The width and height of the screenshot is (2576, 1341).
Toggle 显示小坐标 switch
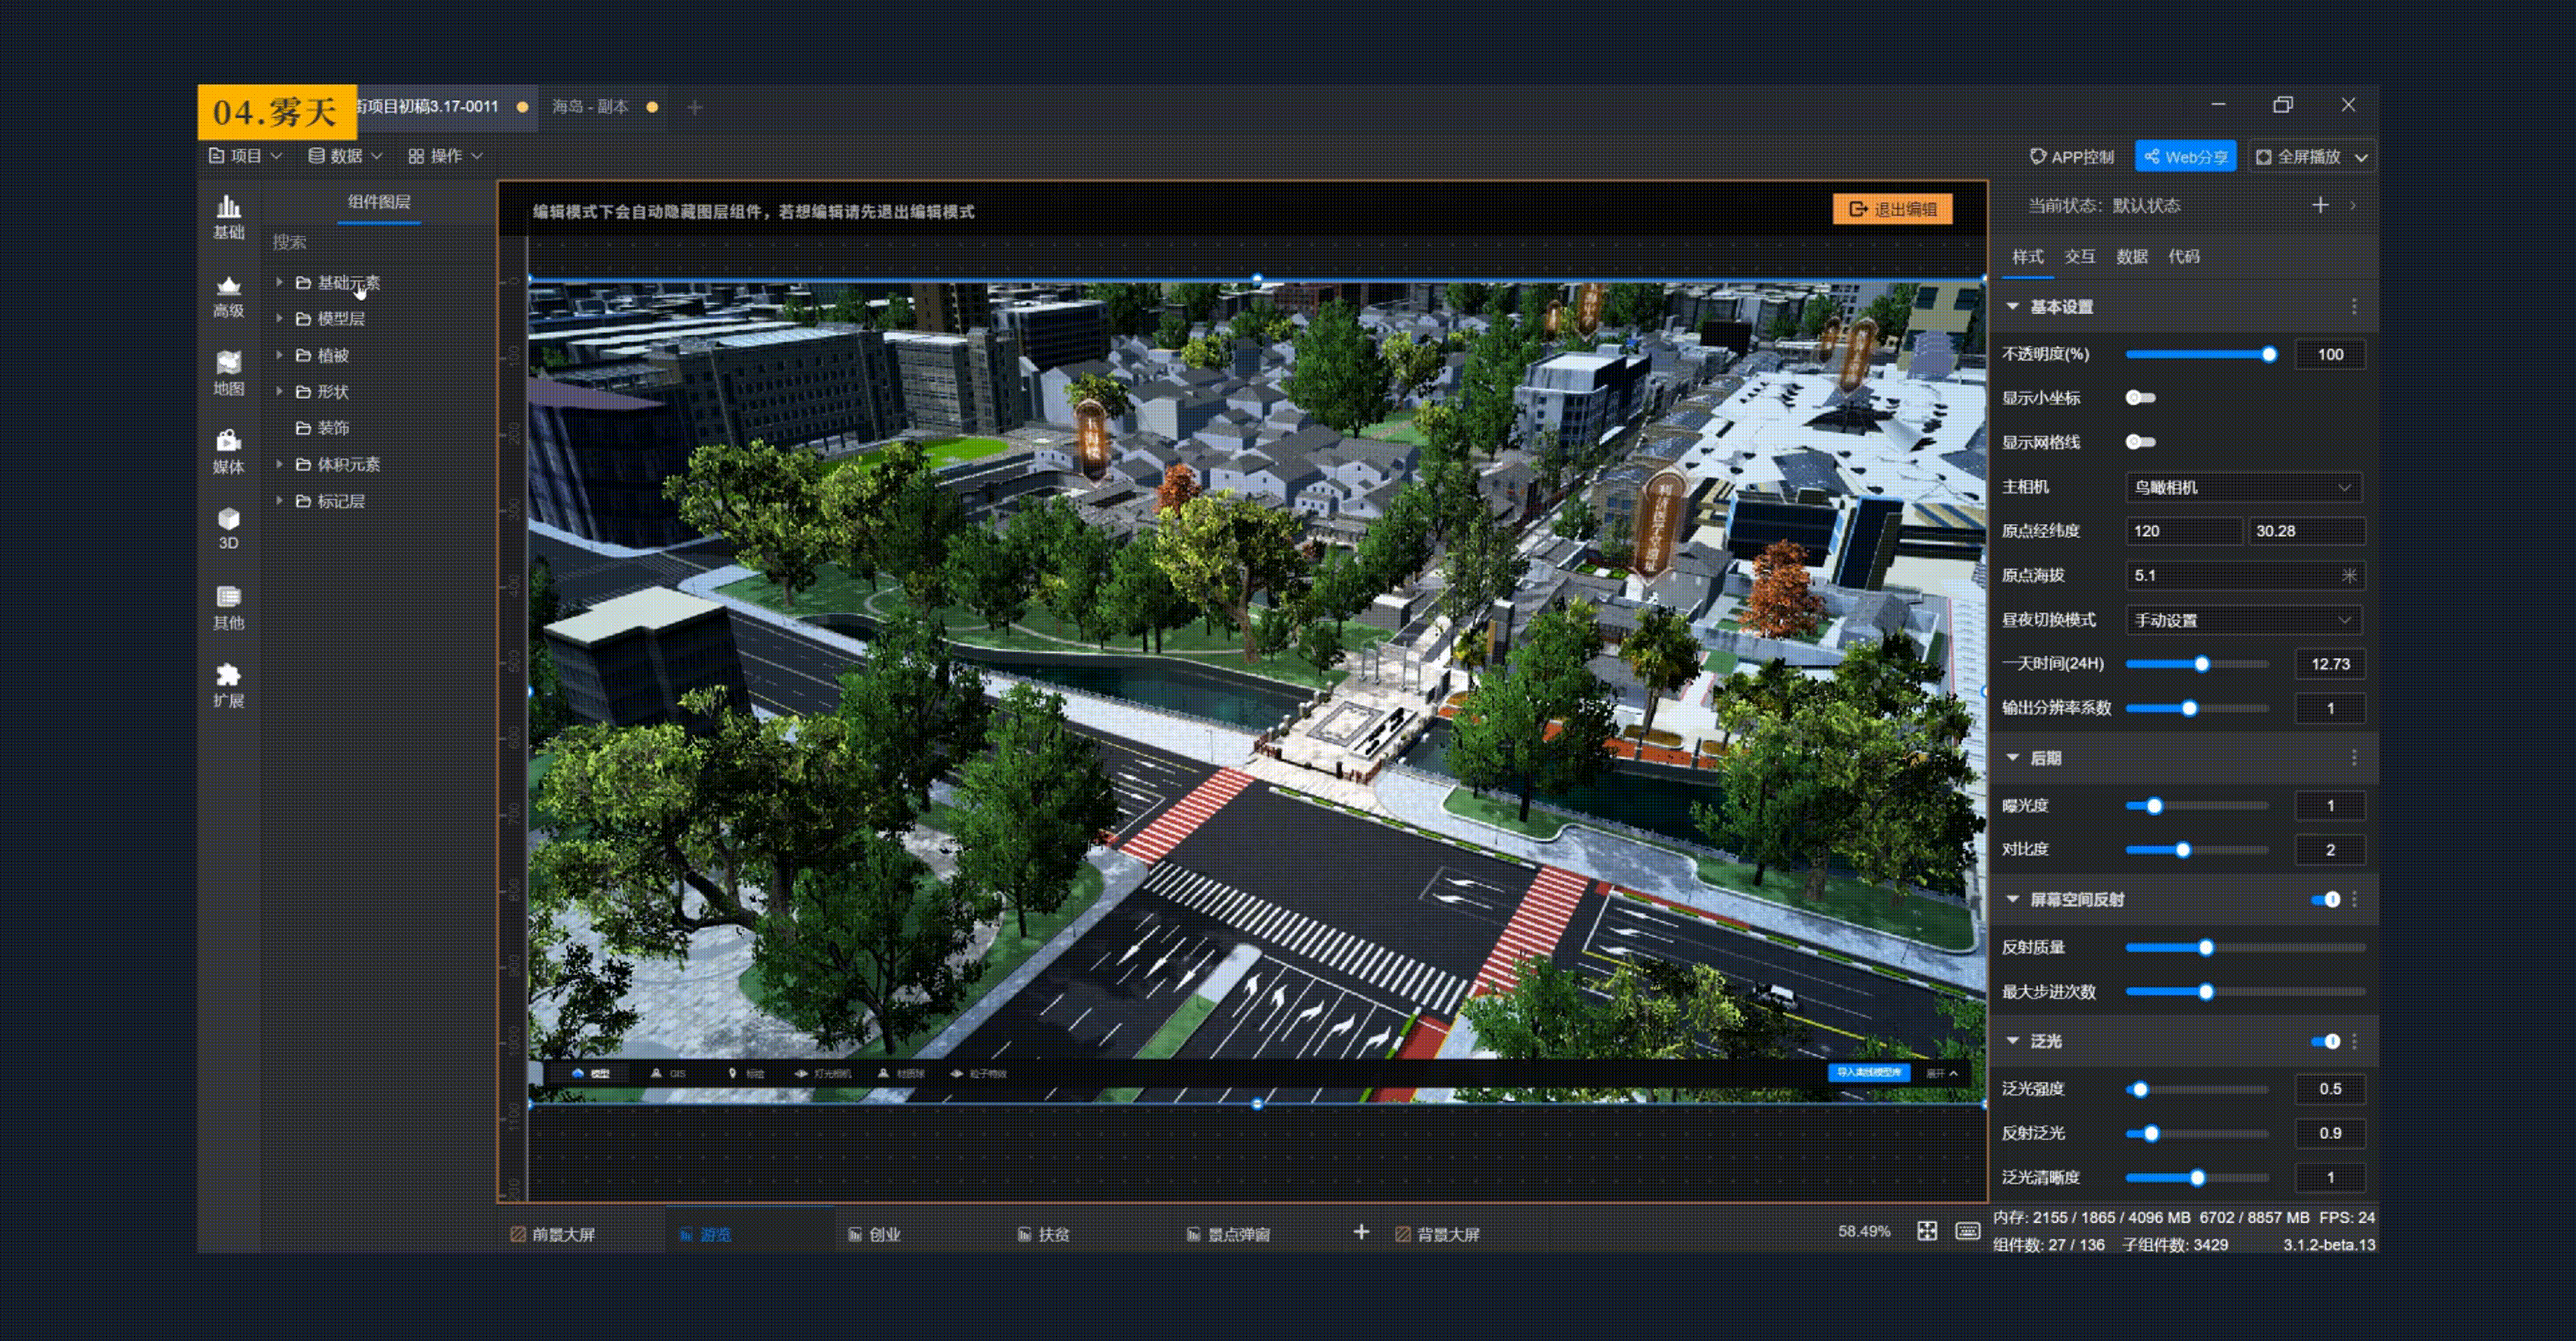pos(2140,398)
